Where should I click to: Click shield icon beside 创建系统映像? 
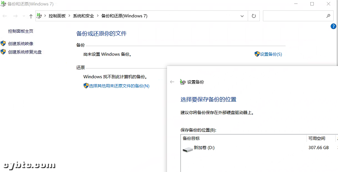click(x=3, y=44)
